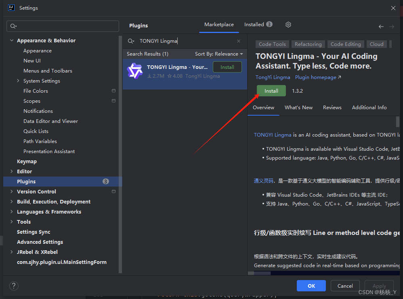This screenshot has width=403, height=299.
Task: Select Path Variables item
Action: pos(40,141)
